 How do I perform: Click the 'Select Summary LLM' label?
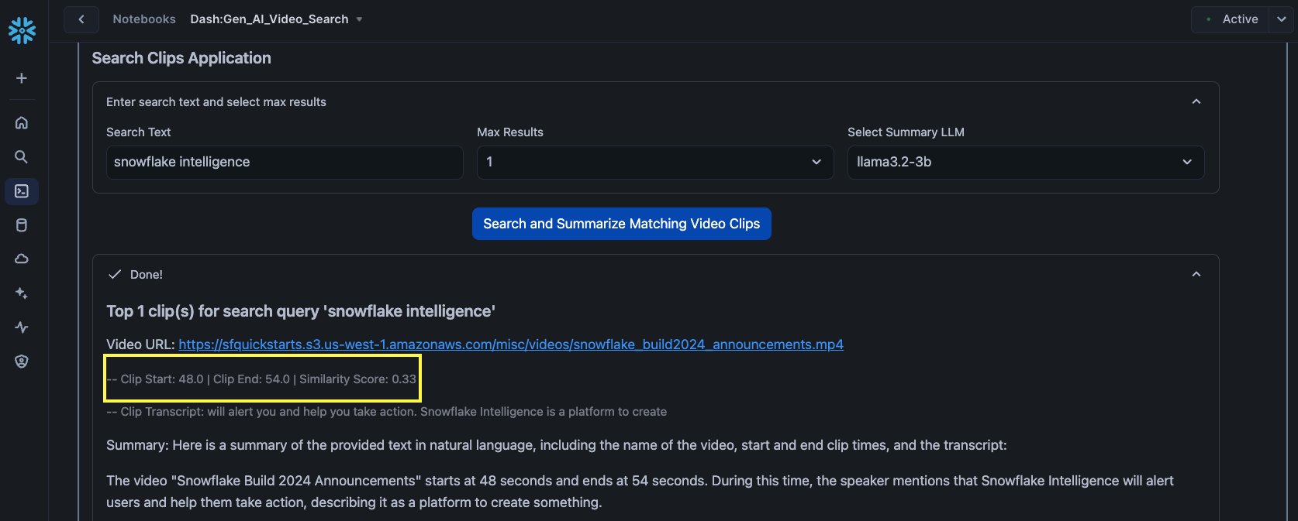click(906, 132)
